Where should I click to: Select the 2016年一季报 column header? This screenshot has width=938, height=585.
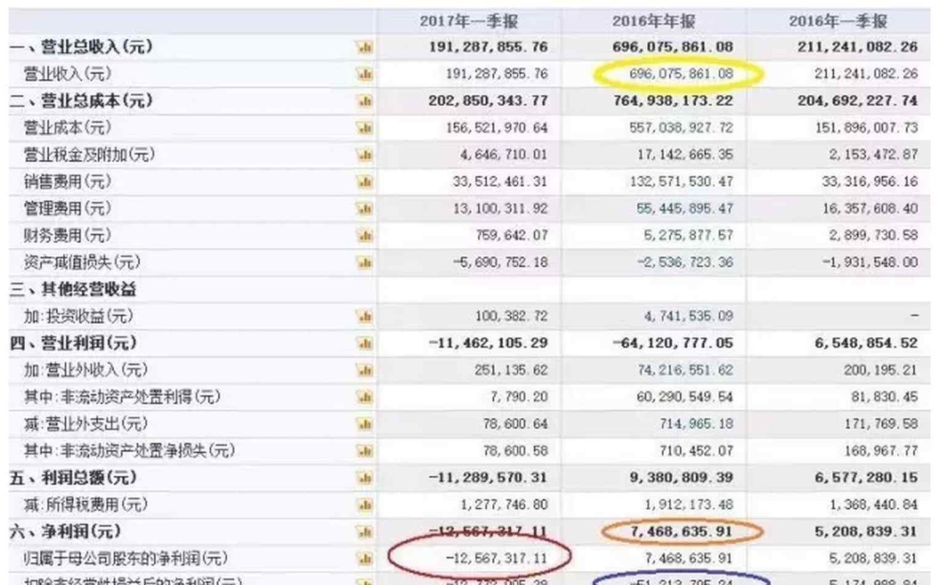(838, 21)
